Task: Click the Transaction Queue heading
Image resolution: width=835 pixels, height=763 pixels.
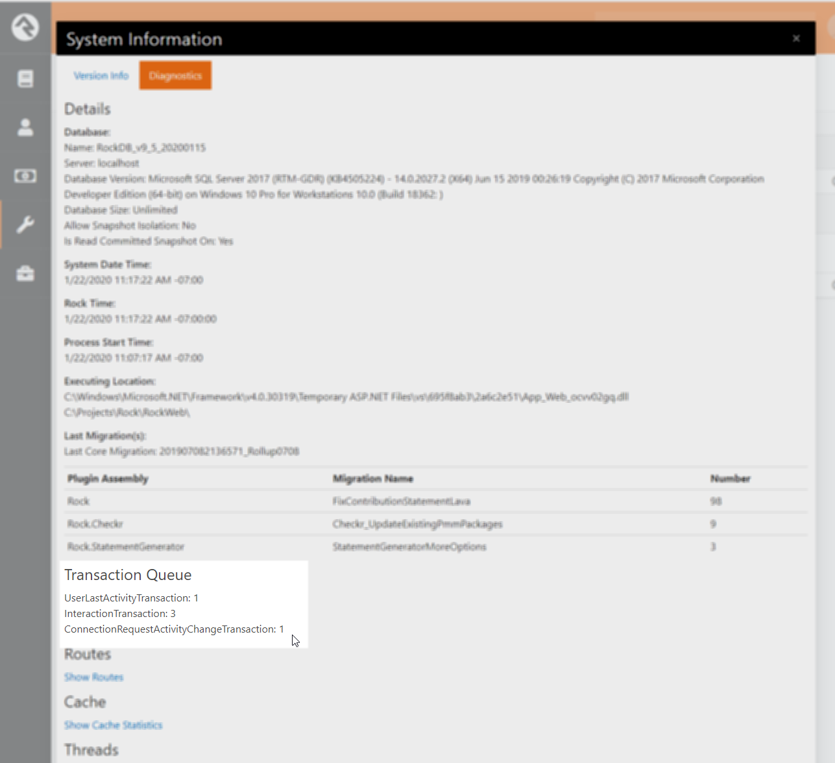Action: click(x=128, y=575)
